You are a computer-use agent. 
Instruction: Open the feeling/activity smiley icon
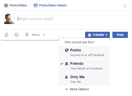point(16,35)
